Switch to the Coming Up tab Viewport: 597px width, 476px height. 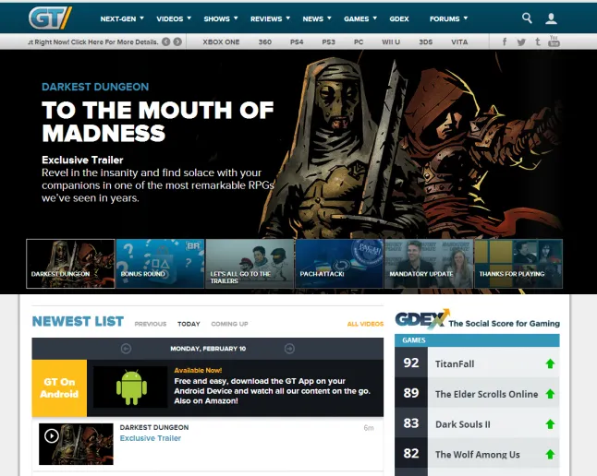click(229, 324)
